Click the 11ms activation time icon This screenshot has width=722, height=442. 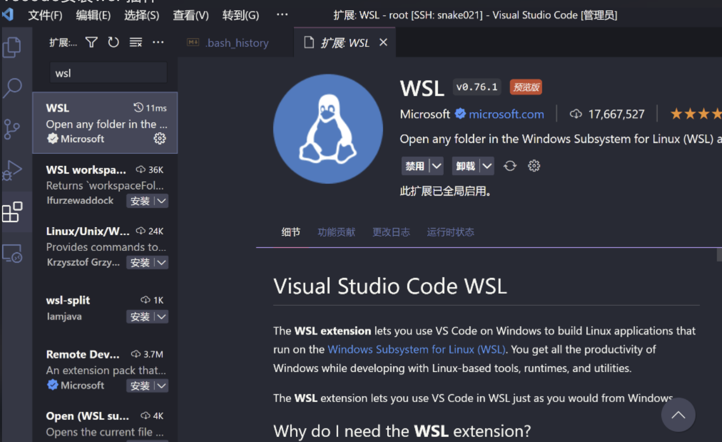[x=138, y=107]
